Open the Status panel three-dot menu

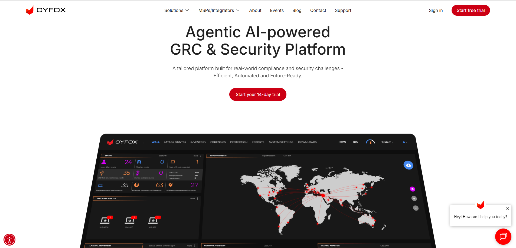pos(200,156)
